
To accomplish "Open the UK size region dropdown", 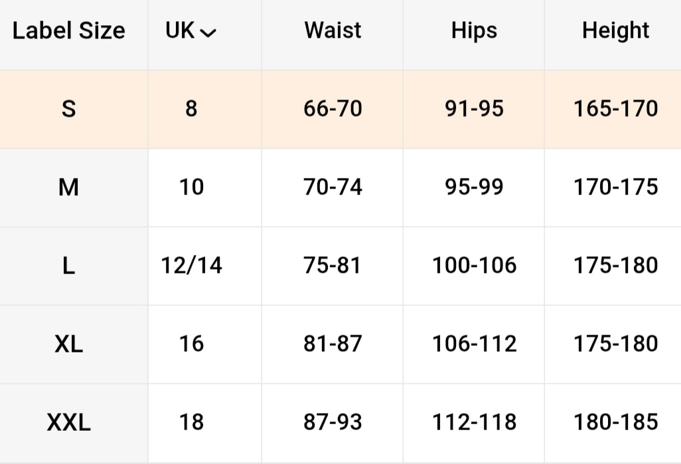I will coord(191,31).
